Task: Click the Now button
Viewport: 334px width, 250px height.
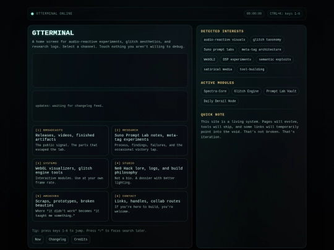Action: pyautogui.click(x=38, y=240)
